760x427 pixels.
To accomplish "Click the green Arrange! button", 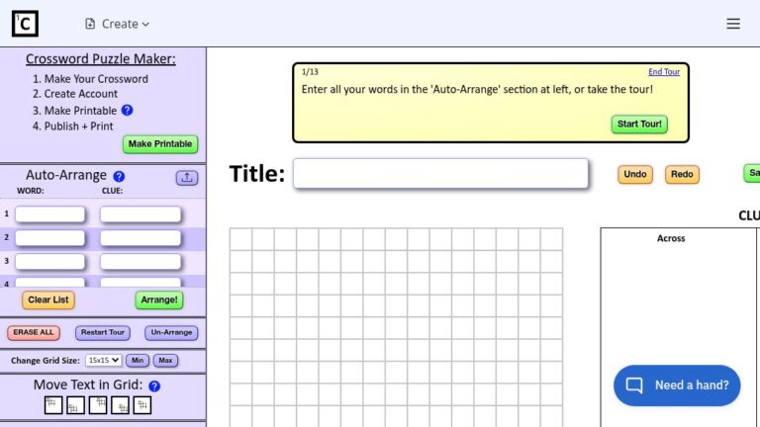I will (x=159, y=300).
